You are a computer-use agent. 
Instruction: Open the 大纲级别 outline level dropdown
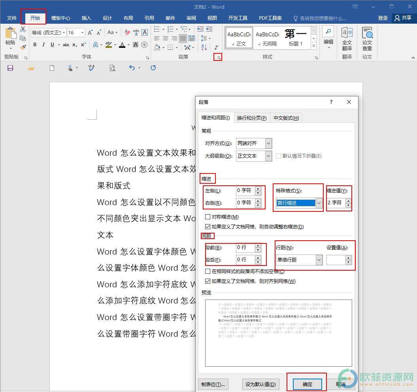point(268,156)
